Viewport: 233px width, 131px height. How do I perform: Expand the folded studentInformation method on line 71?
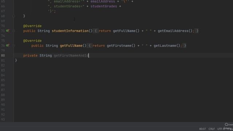[x=14, y=31]
